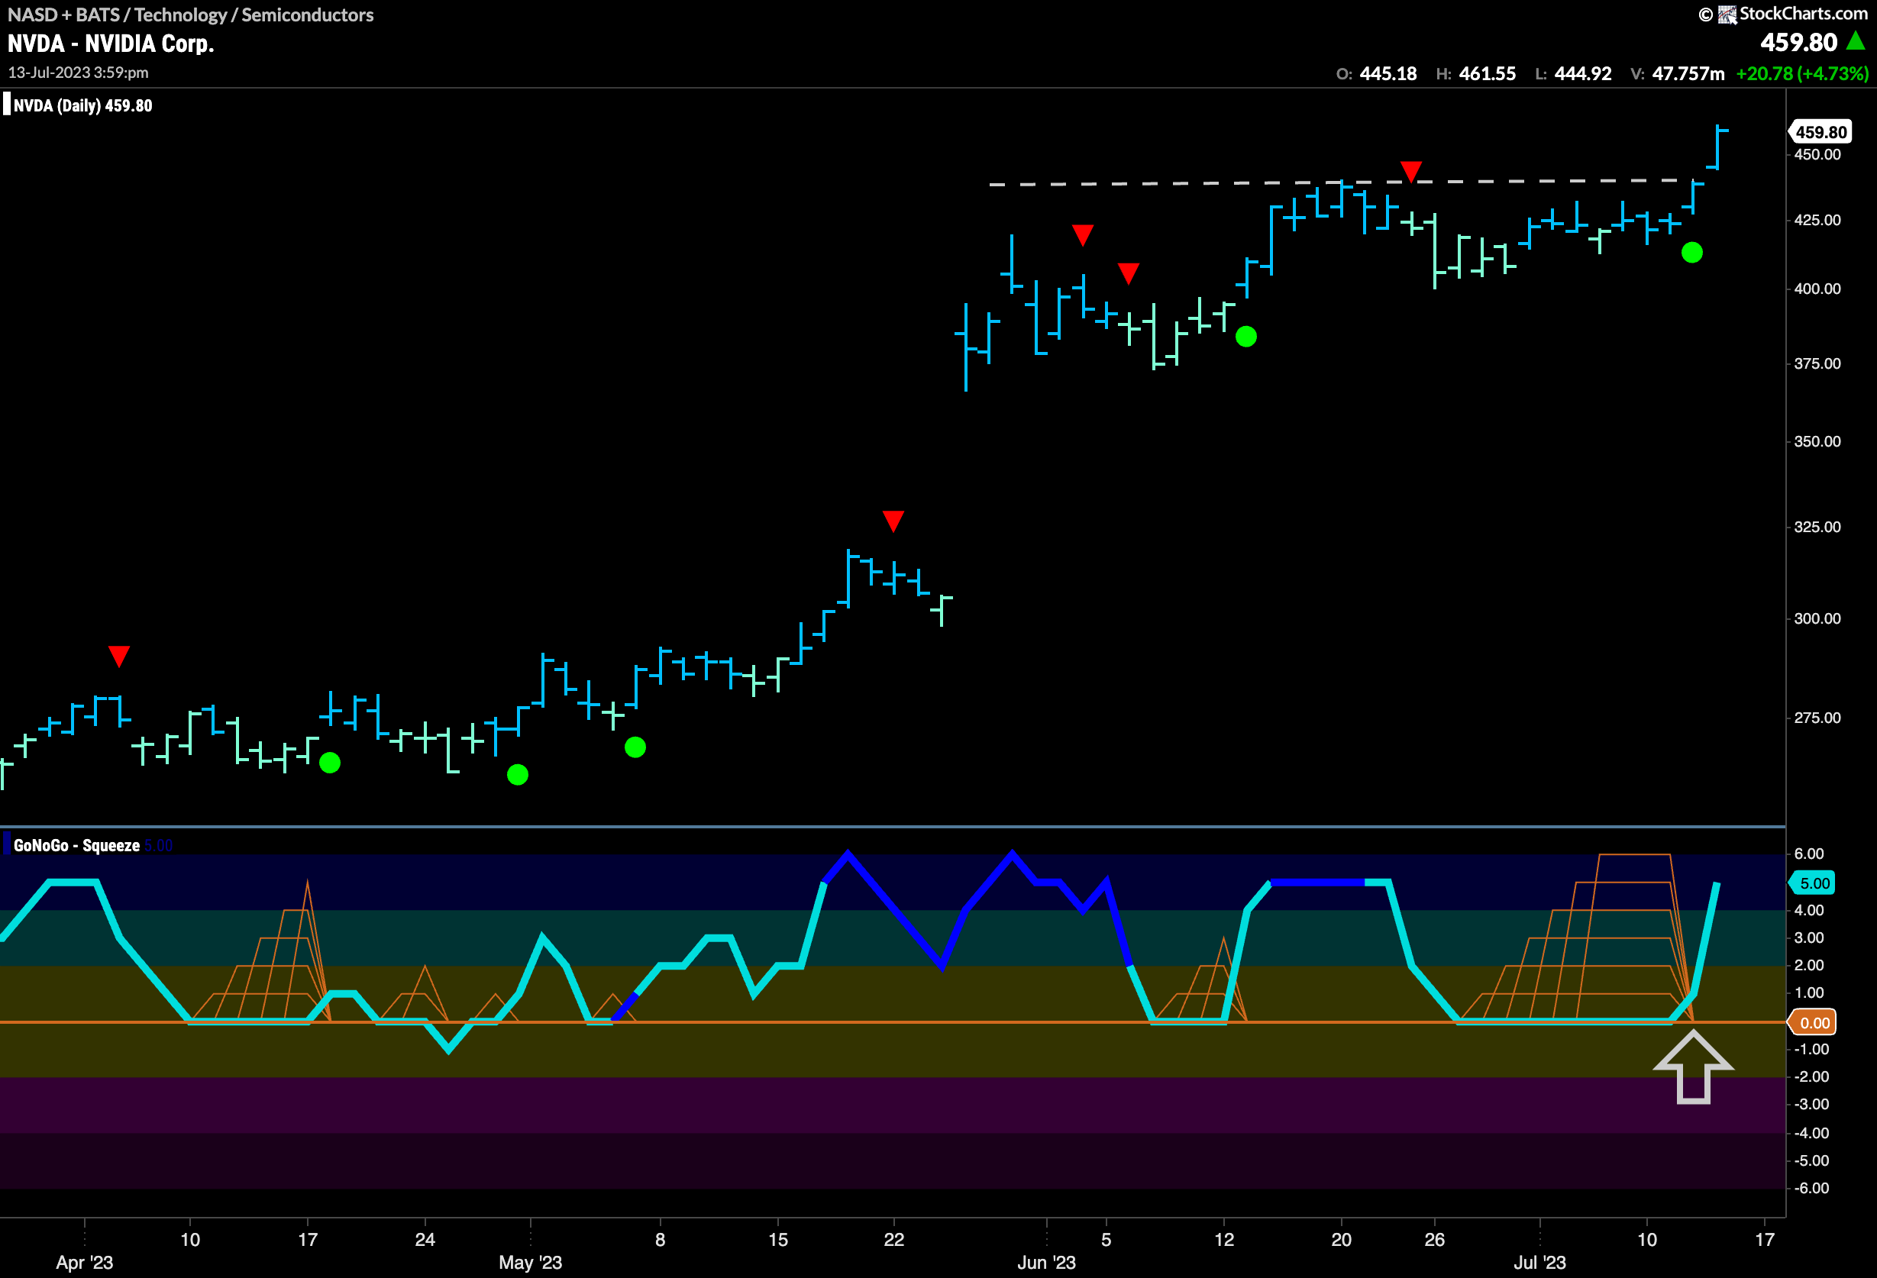Click the red triangle marker near 405 by June 5
Viewport: 1877px width, 1278px height.
(1129, 273)
